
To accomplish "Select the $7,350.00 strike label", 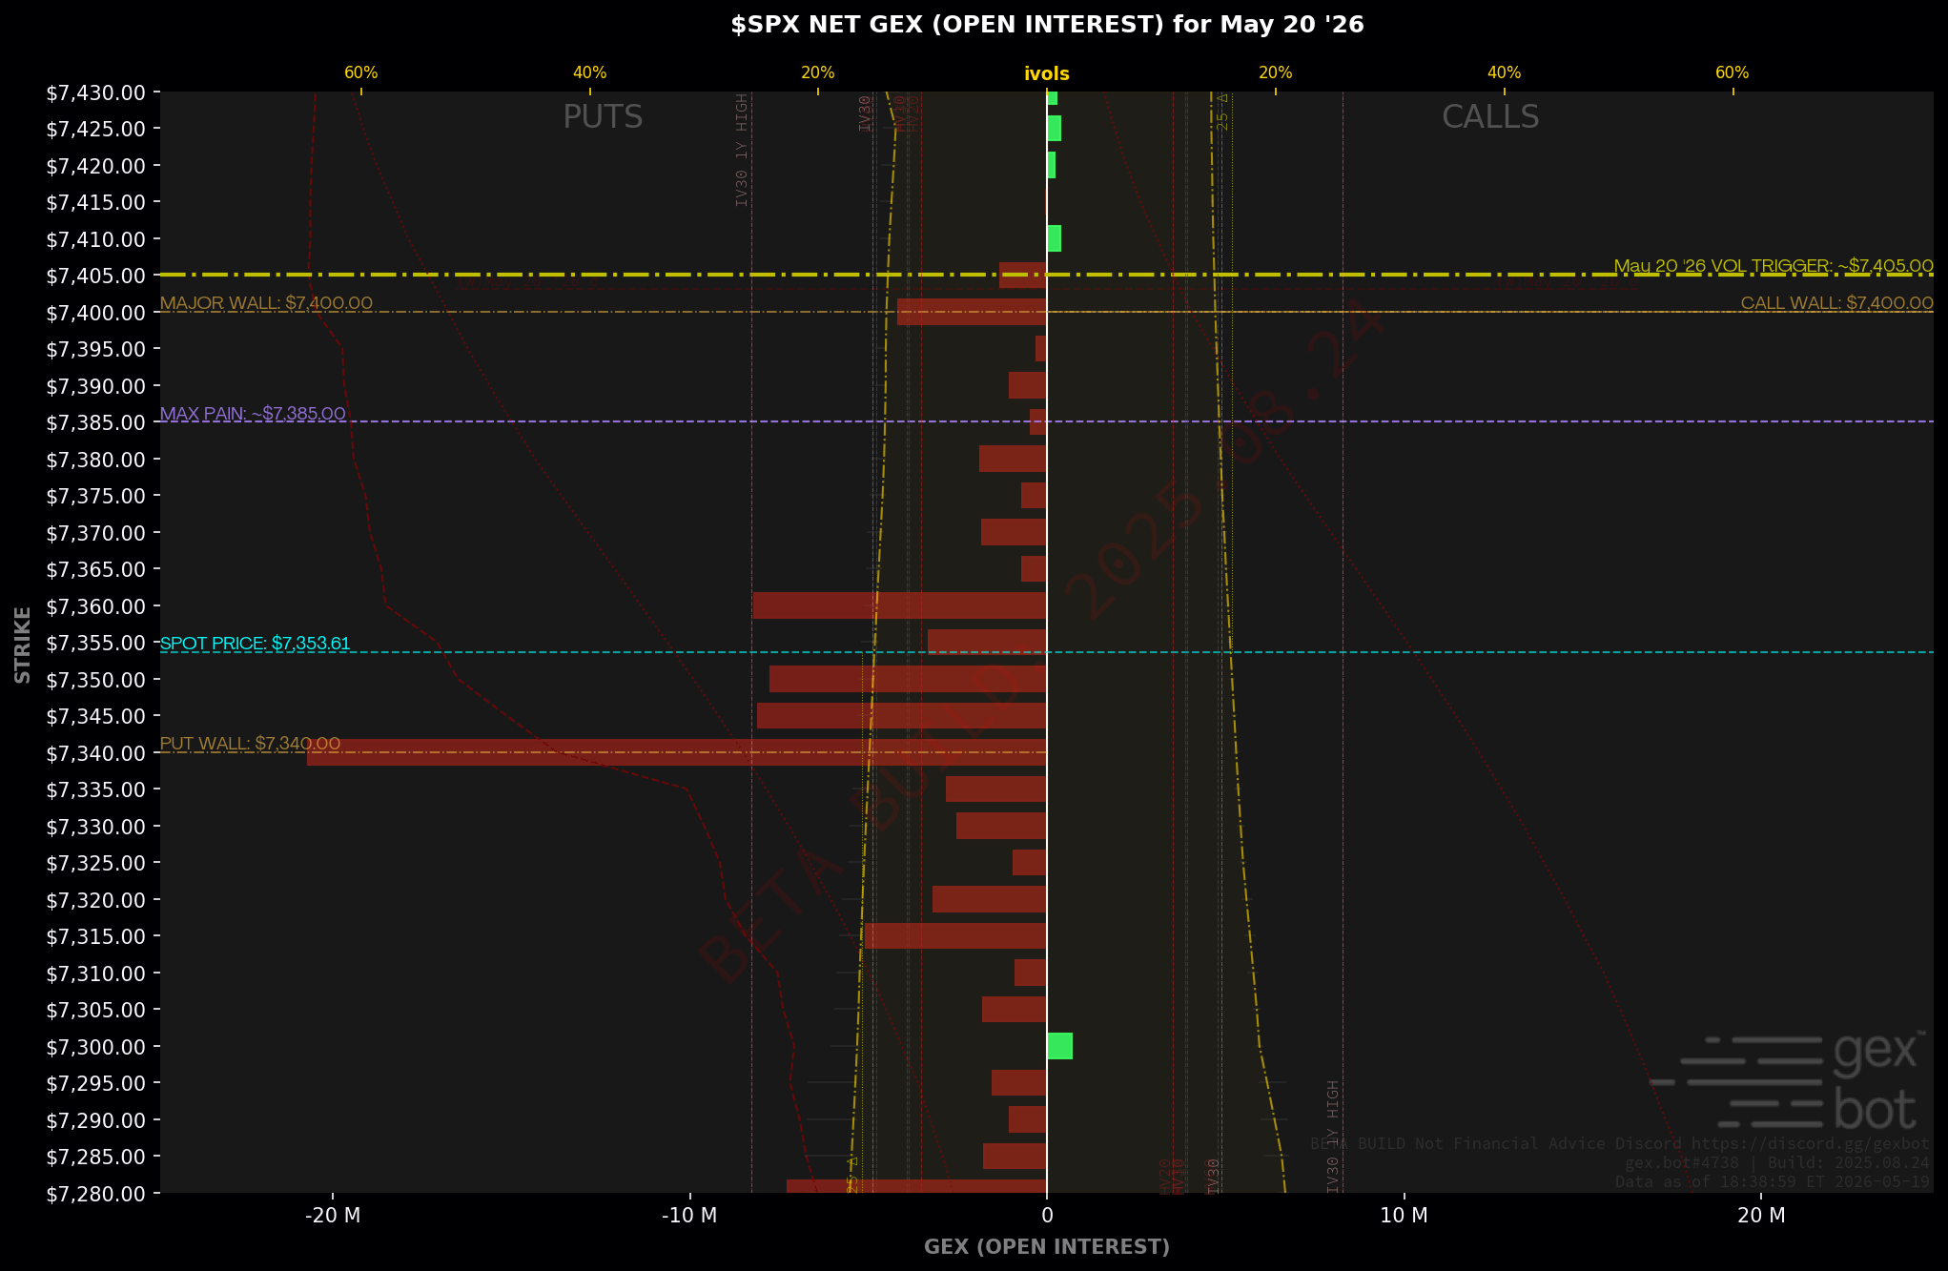I will [x=95, y=680].
